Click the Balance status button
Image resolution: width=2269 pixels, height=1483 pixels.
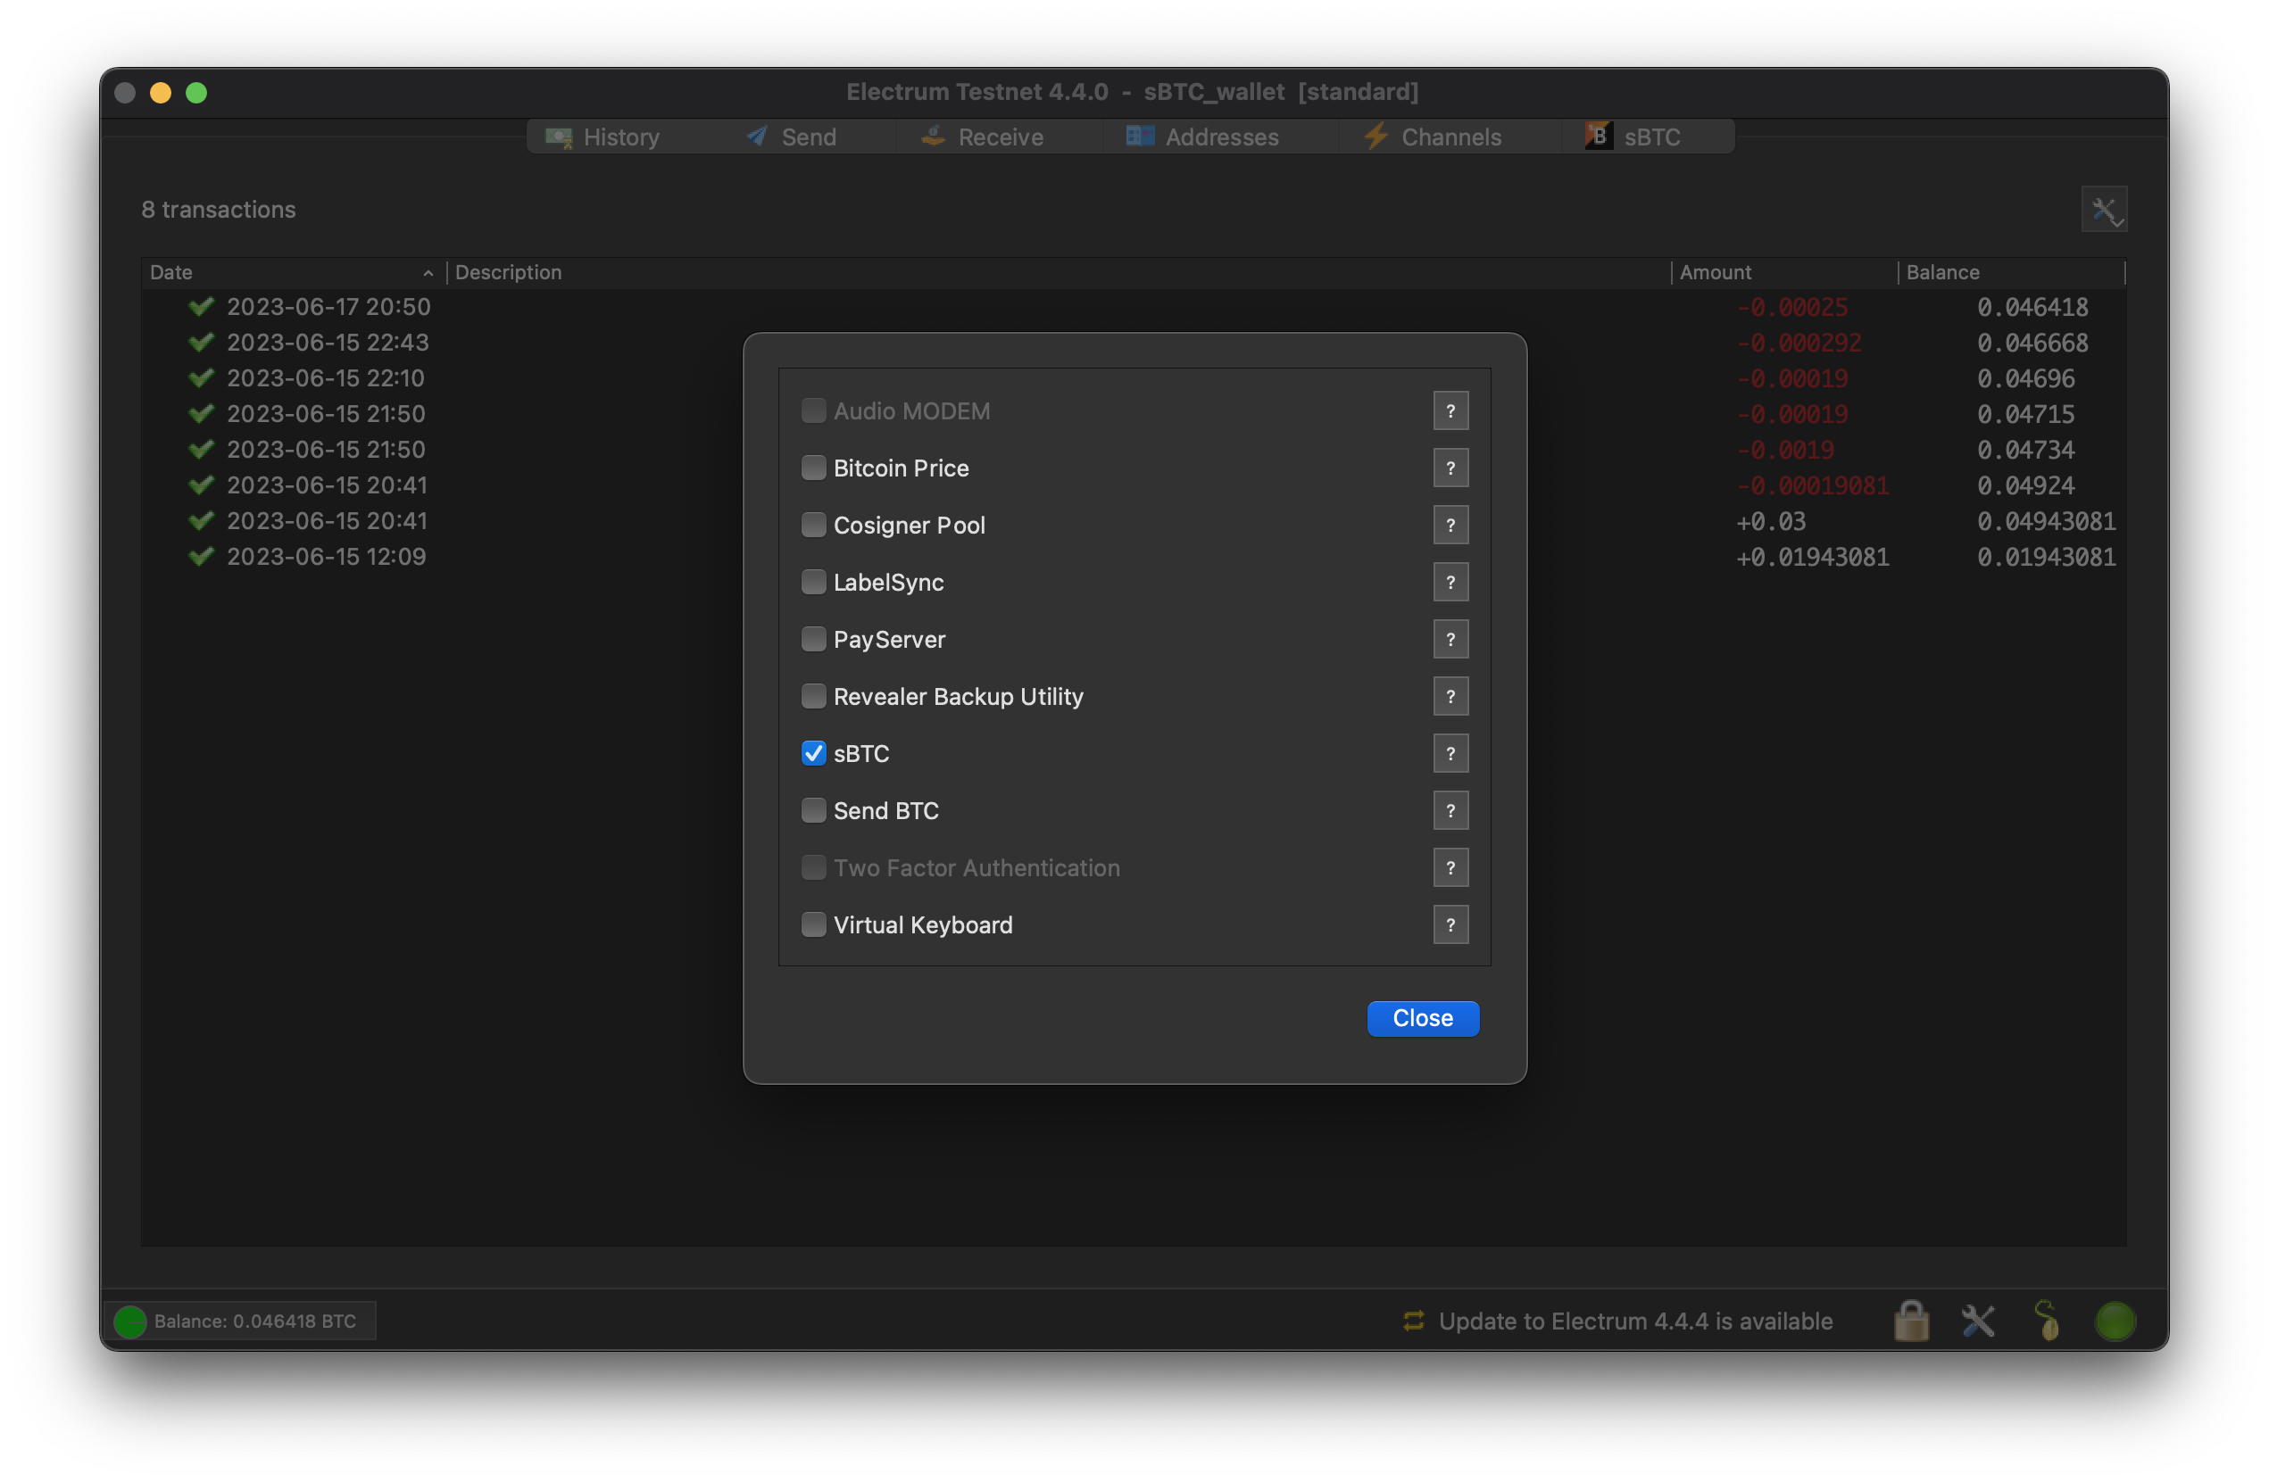[239, 1321]
